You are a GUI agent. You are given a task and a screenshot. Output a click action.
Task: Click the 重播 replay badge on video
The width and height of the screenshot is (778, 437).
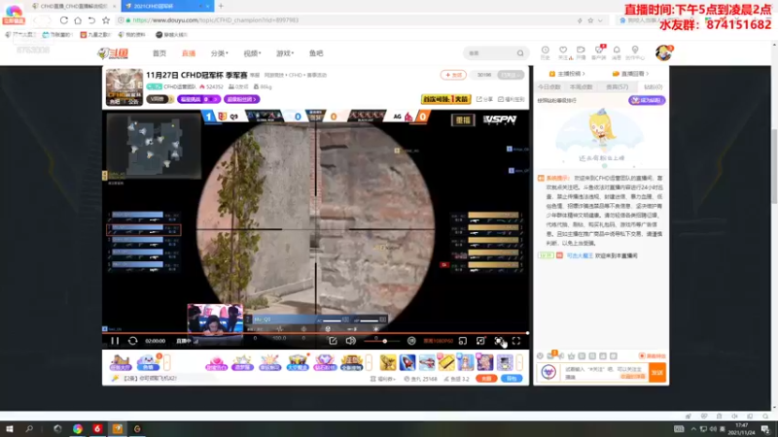(x=463, y=120)
